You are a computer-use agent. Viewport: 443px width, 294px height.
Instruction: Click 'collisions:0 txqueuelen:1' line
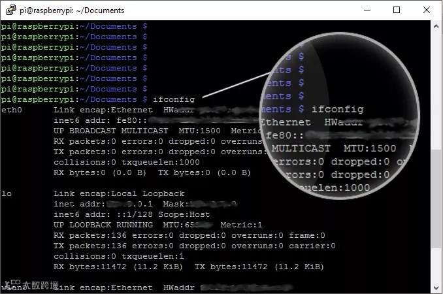[119, 256]
